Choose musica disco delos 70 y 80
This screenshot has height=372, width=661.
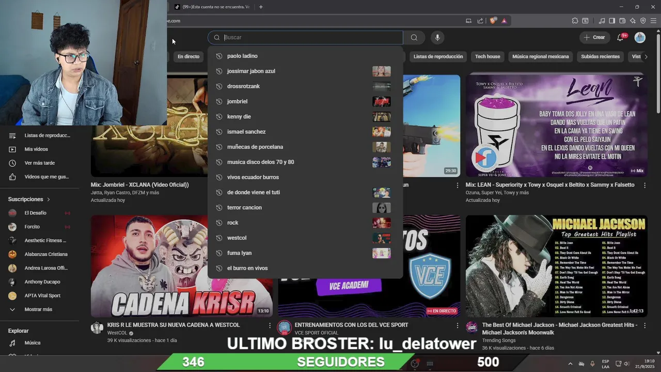(x=305, y=162)
